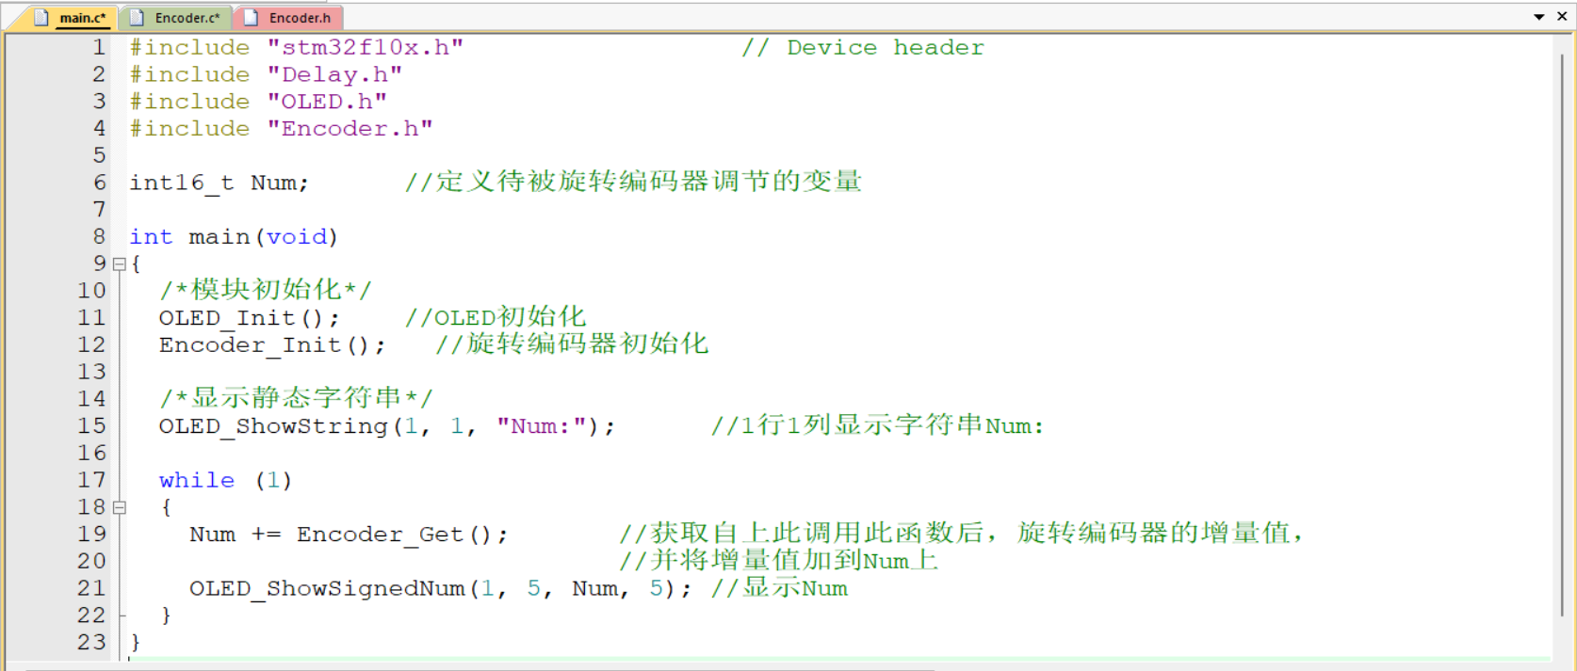
Task: Close the active editor tab with X
Action: (x=1561, y=16)
